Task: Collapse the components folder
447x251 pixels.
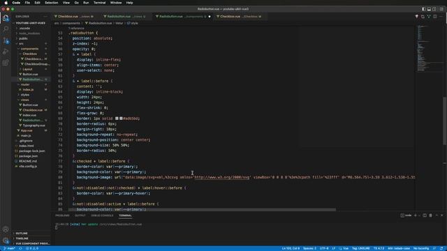Action: pyautogui.click(x=29, y=49)
